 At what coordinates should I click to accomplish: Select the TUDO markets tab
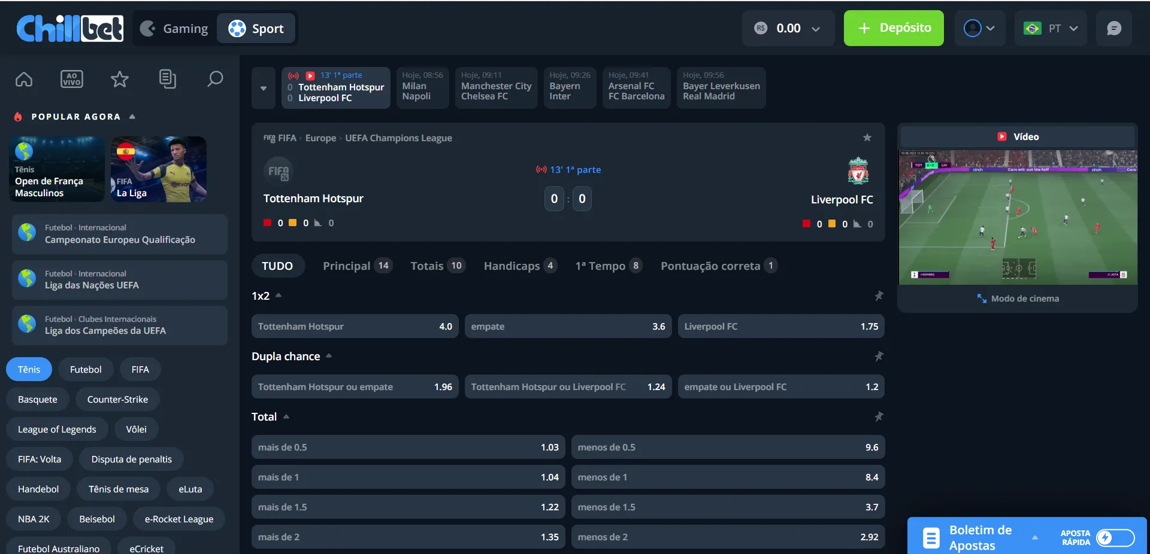tap(277, 266)
